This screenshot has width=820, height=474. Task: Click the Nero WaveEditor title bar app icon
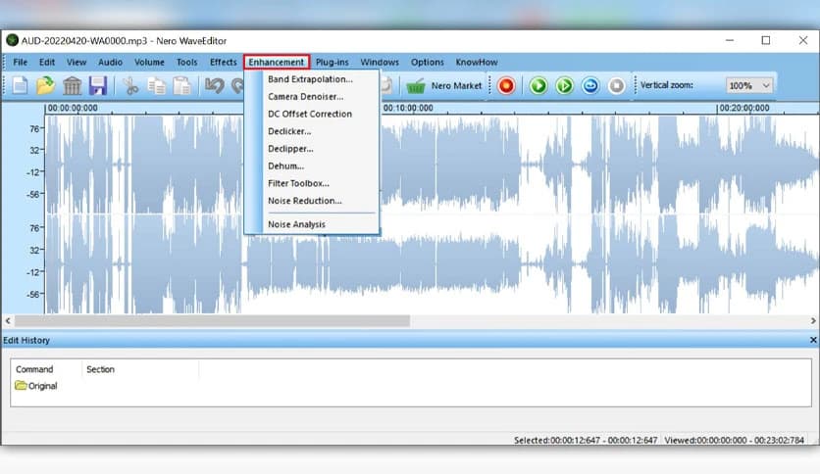pos(12,40)
